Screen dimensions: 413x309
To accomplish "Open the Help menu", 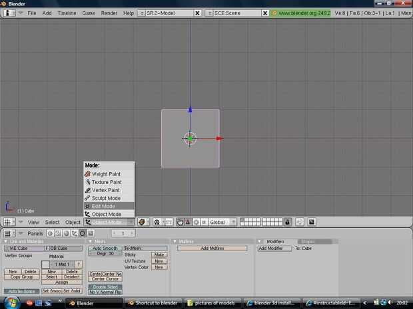I will point(129,13).
